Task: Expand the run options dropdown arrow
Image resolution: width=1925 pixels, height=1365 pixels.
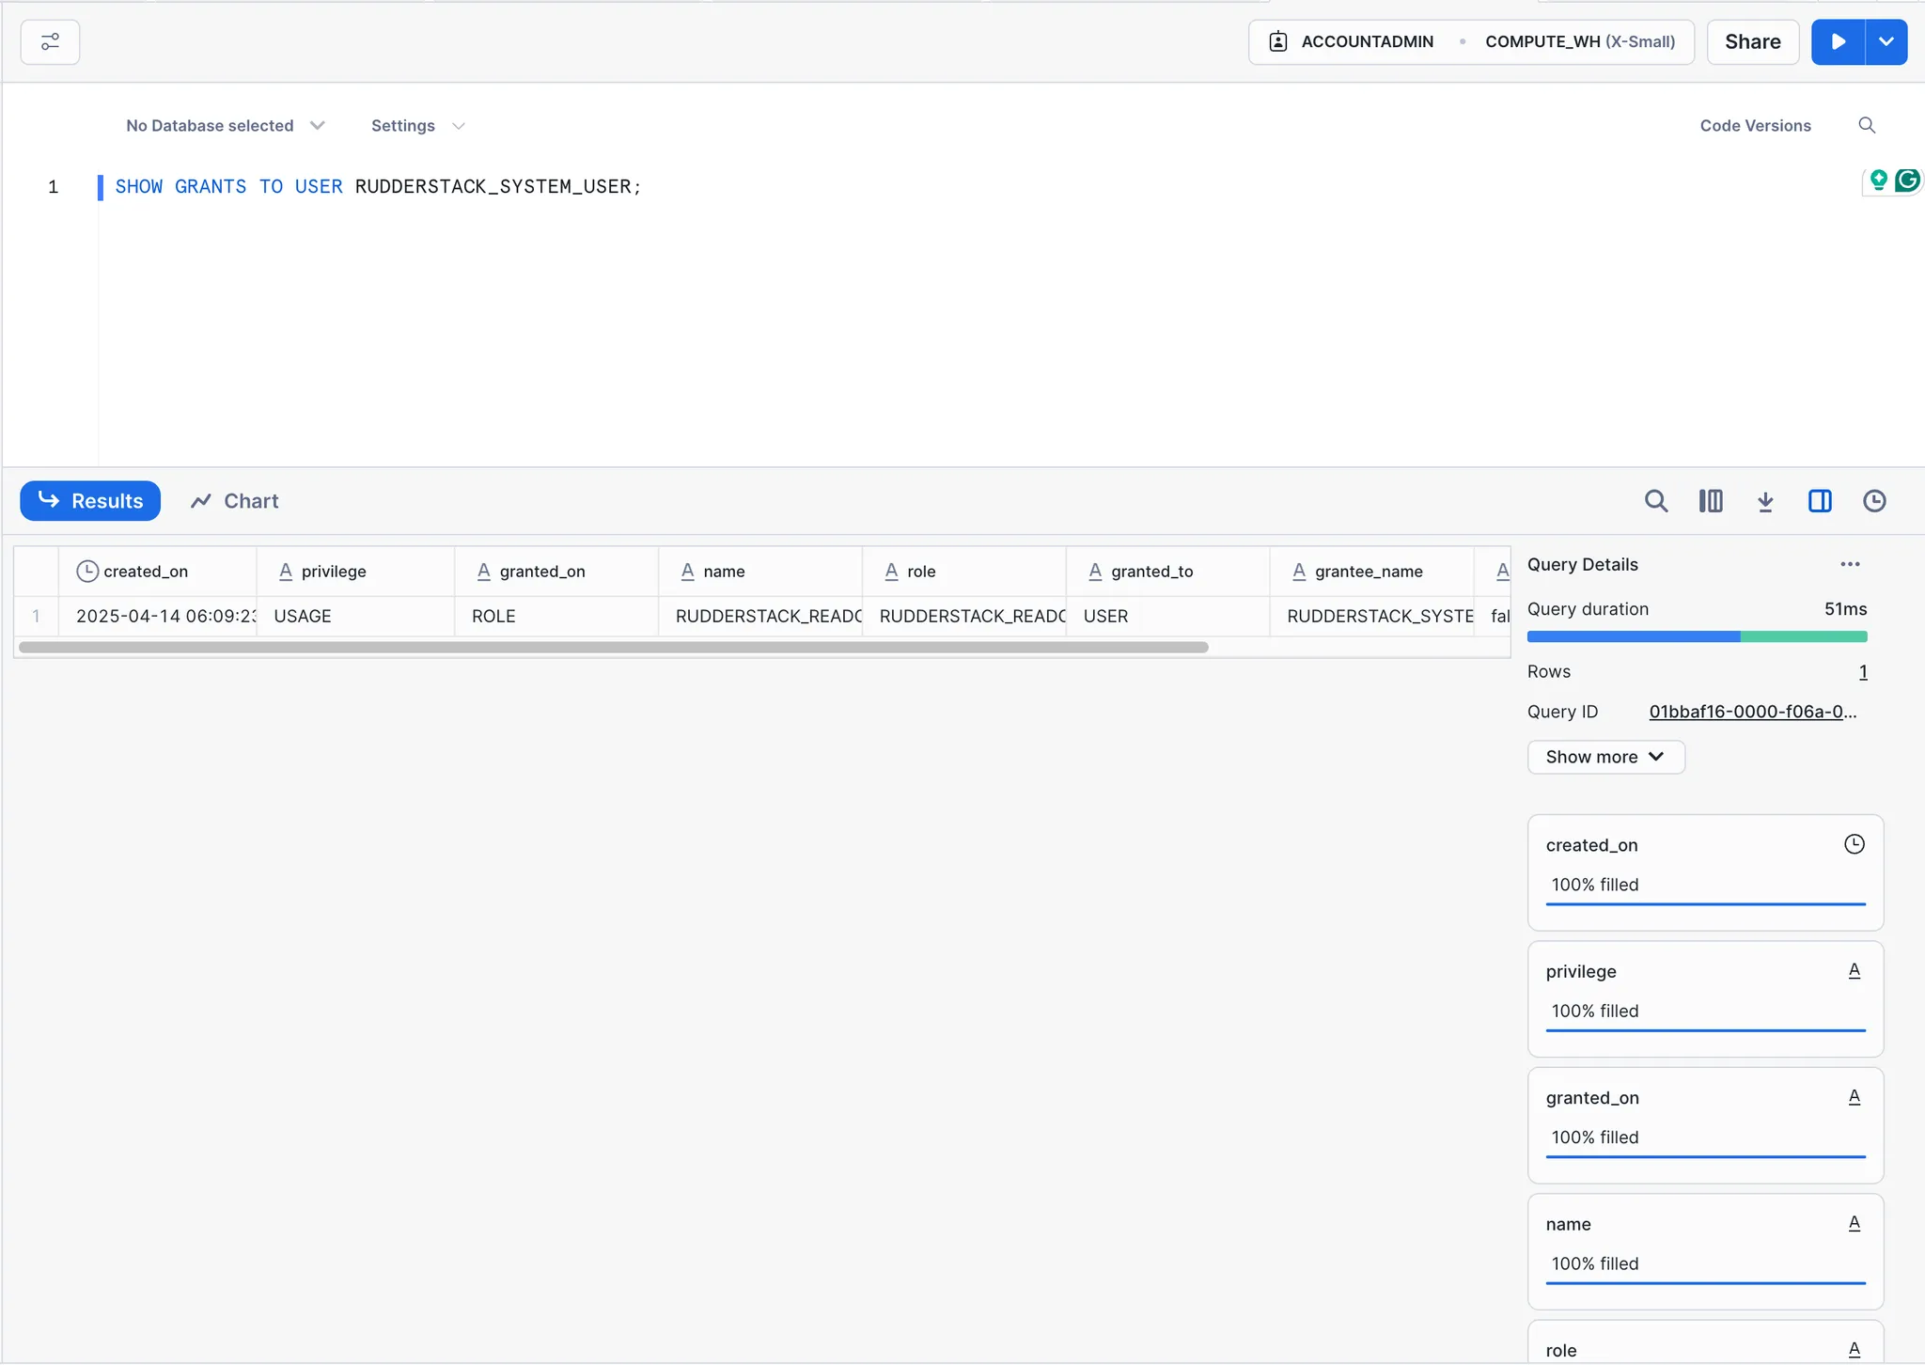Action: [1886, 42]
